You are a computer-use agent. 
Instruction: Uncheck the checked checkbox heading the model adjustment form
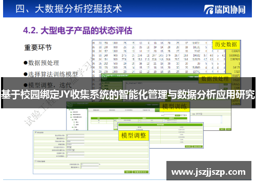tap(36, 132)
